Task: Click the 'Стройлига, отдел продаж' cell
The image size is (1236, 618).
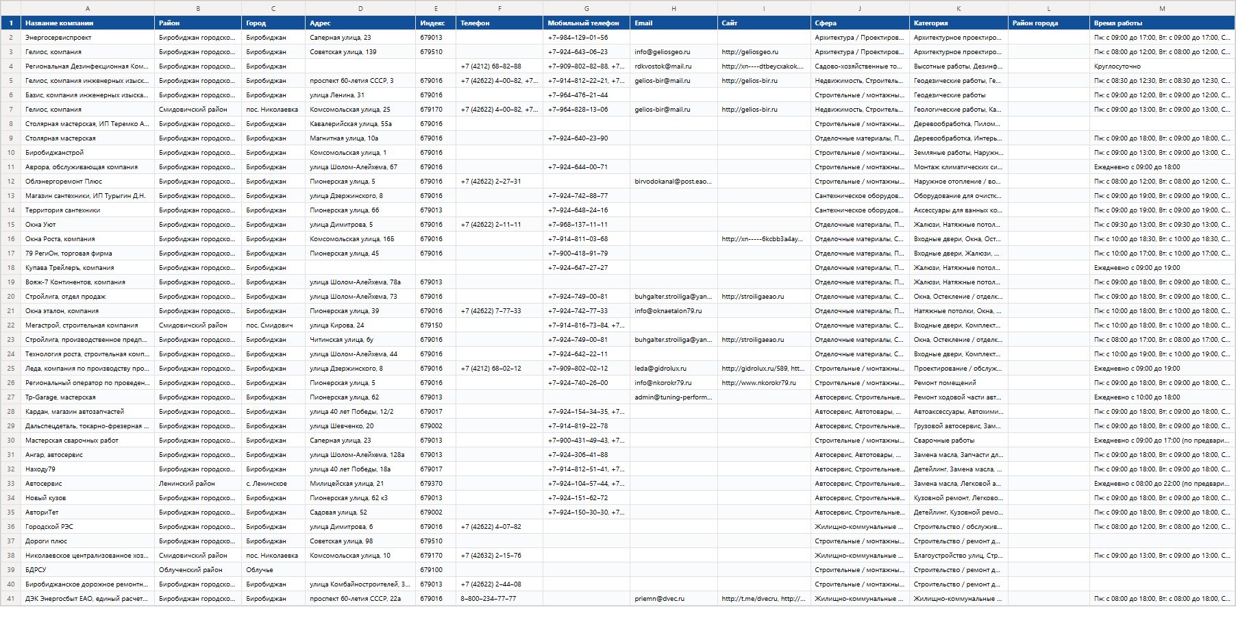Action: [x=88, y=297]
